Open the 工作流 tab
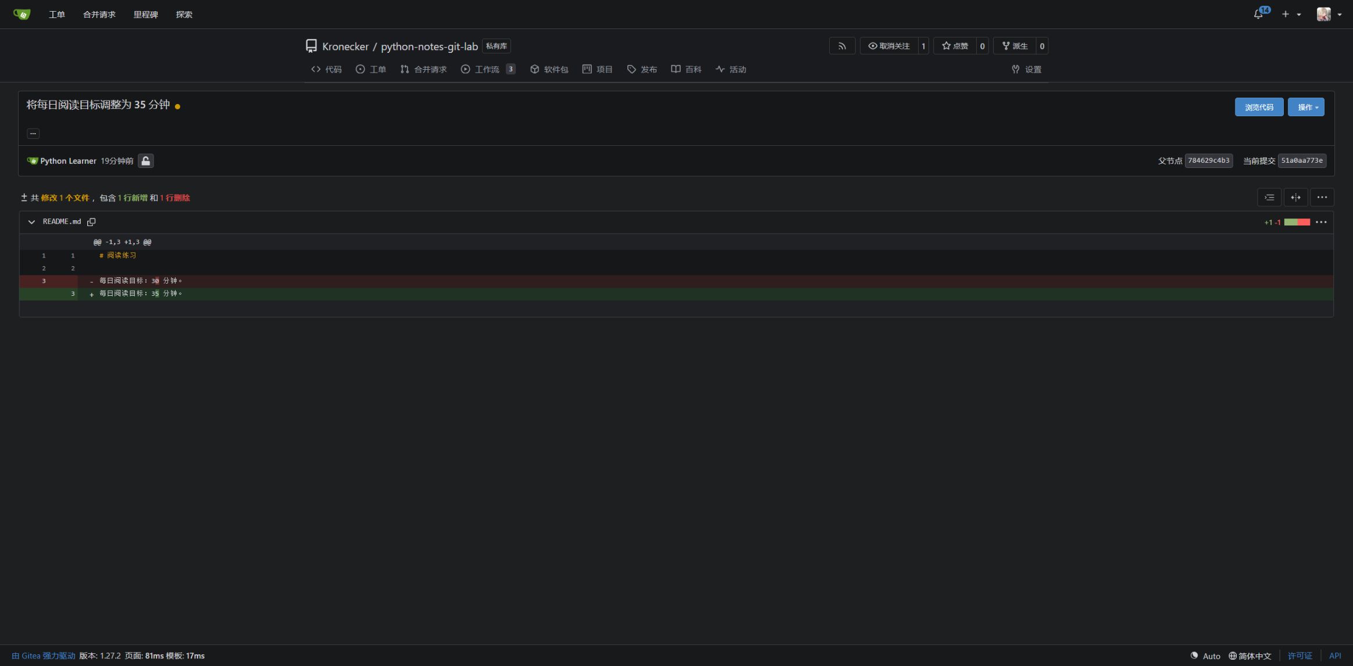 [x=488, y=69]
